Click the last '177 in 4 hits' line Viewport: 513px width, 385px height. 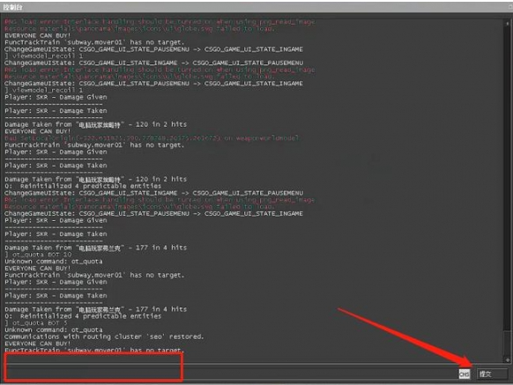(x=95, y=309)
